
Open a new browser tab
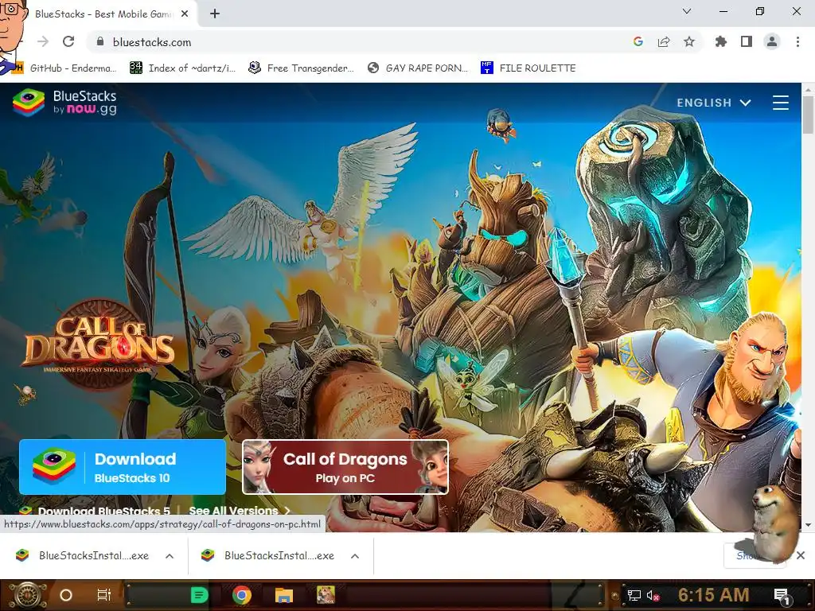[215, 14]
